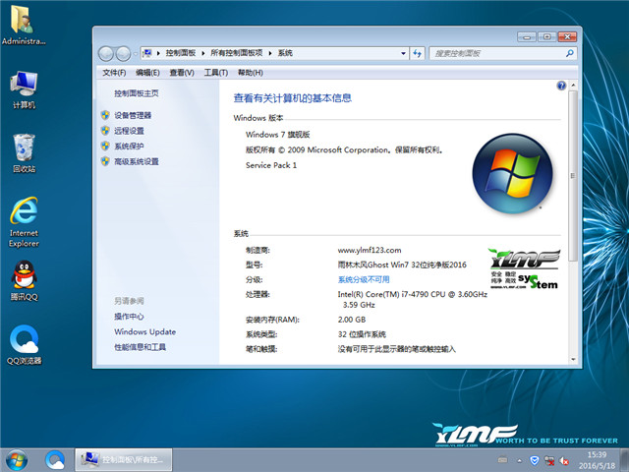Click the www.ylmf123.com manufacturer text
This screenshot has width=629, height=472.
[x=370, y=250]
